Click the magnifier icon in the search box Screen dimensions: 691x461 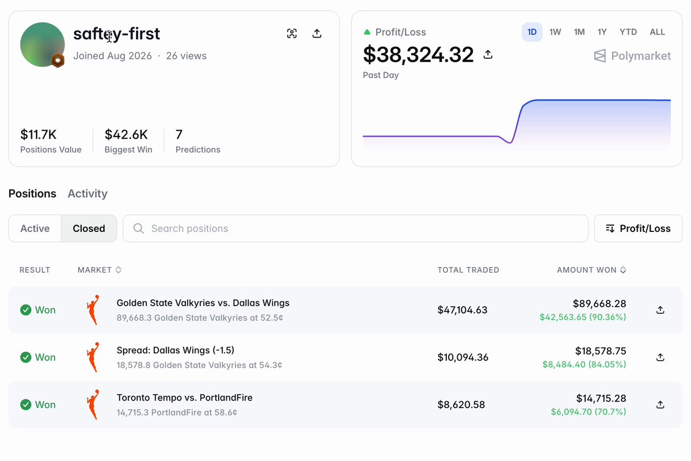[x=139, y=228]
